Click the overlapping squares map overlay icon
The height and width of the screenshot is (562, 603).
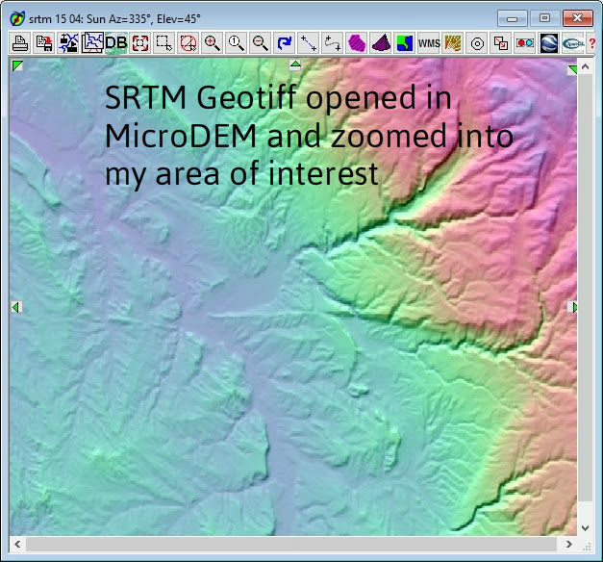[x=501, y=43]
